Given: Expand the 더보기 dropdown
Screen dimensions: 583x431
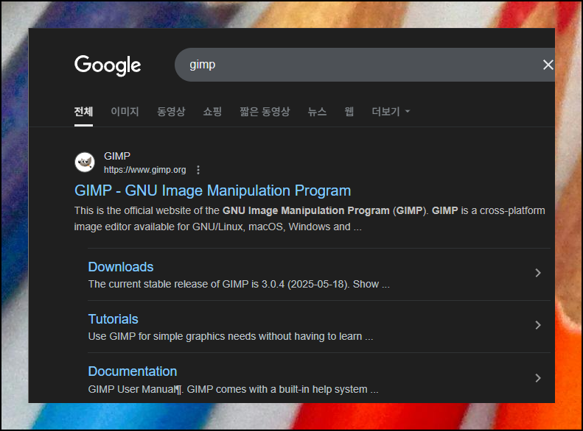Looking at the screenshot, I should (x=391, y=112).
